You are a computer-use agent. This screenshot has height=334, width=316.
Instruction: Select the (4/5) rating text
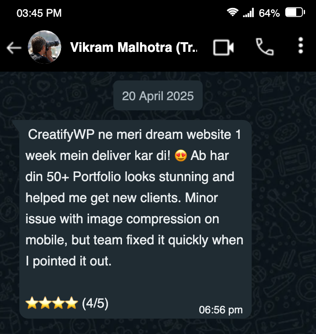tap(95, 303)
